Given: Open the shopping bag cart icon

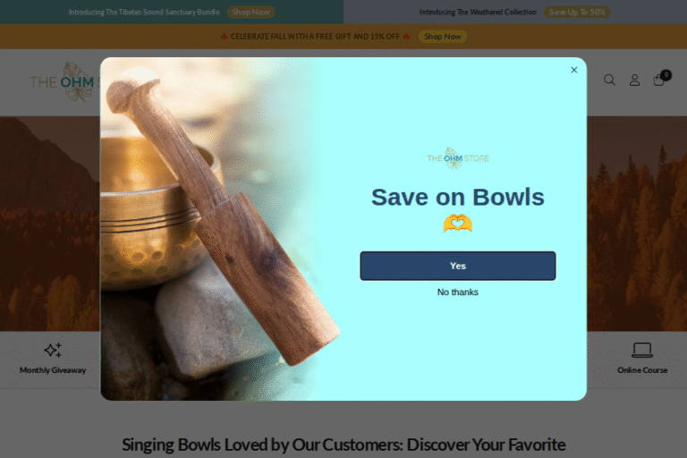Looking at the screenshot, I should pos(660,79).
